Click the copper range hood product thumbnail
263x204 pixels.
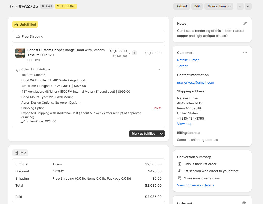click(x=20, y=53)
